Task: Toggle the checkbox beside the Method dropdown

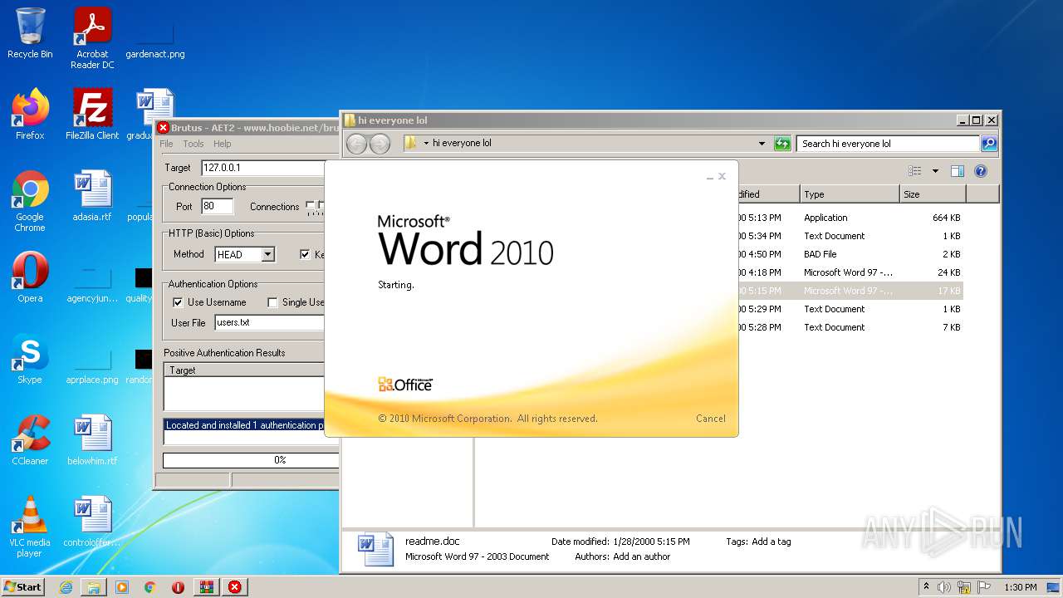Action: tap(305, 254)
